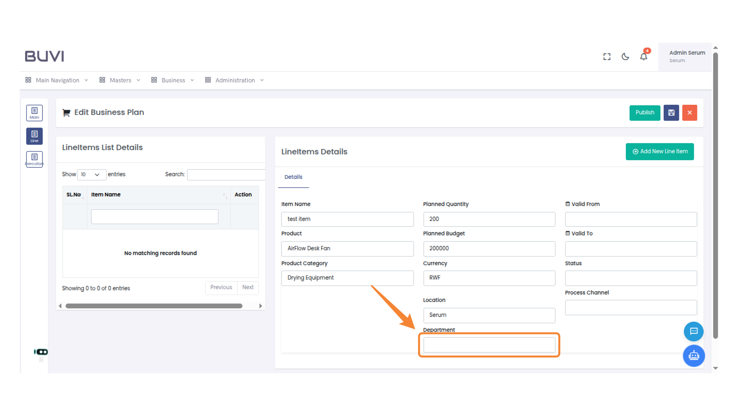739x416 pixels.
Task: Toggle dark mode moon icon
Action: (625, 57)
